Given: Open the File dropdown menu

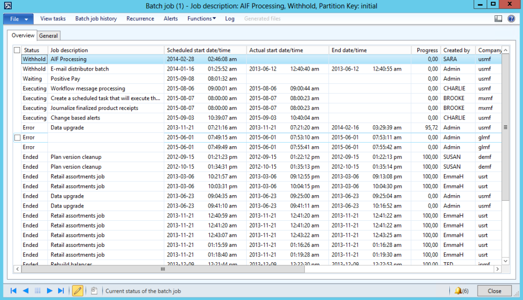Looking at the screenshot, I should pos(18,19).
